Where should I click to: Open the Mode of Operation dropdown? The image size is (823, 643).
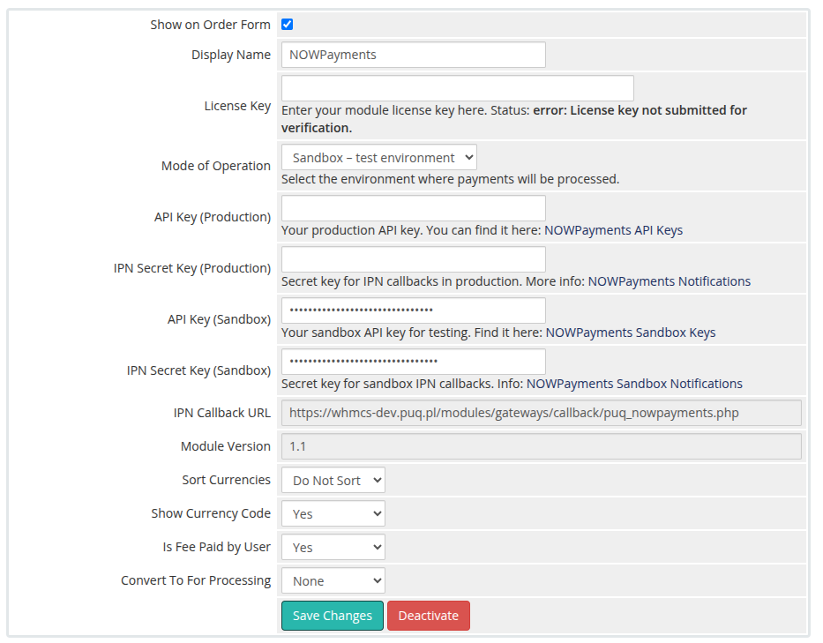point(378,158)
